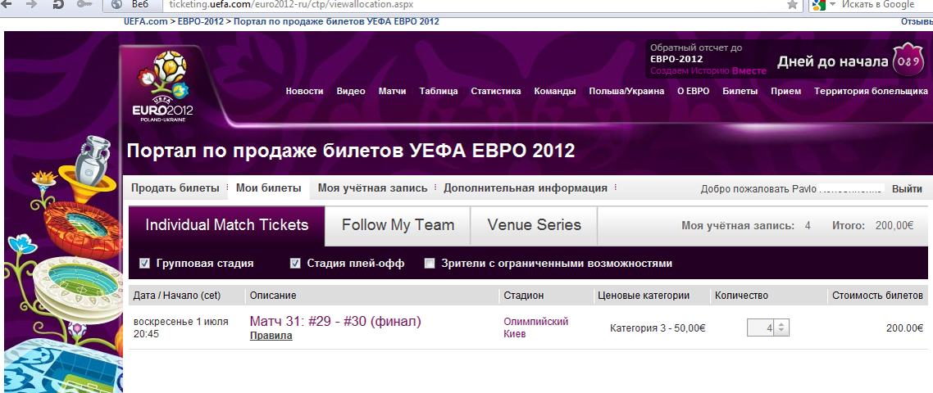Viewport: 933px width, 393px height.
Task: Click the Искать в Google search field
Action: point(878,4)
